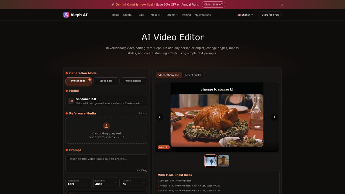345x194 pixels.
Task: Open the Pricing page
Action: point(187,15)
